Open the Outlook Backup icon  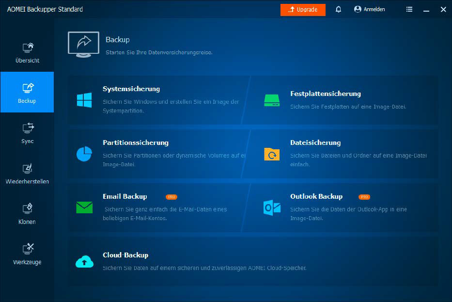click(272, 207)
